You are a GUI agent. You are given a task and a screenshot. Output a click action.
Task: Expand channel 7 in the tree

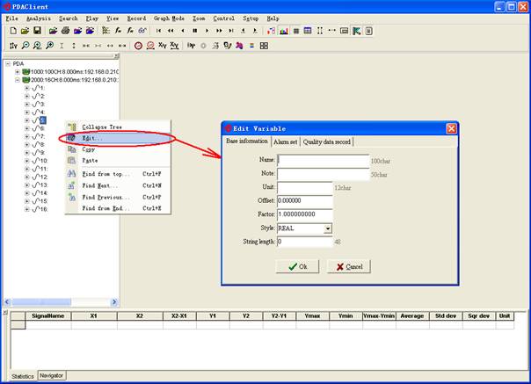pyautogui.click(x=26, y=136)
